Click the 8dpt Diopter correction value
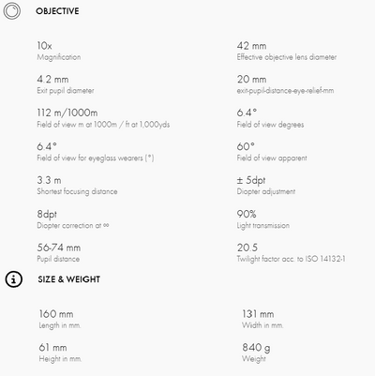 pos(47,215)
